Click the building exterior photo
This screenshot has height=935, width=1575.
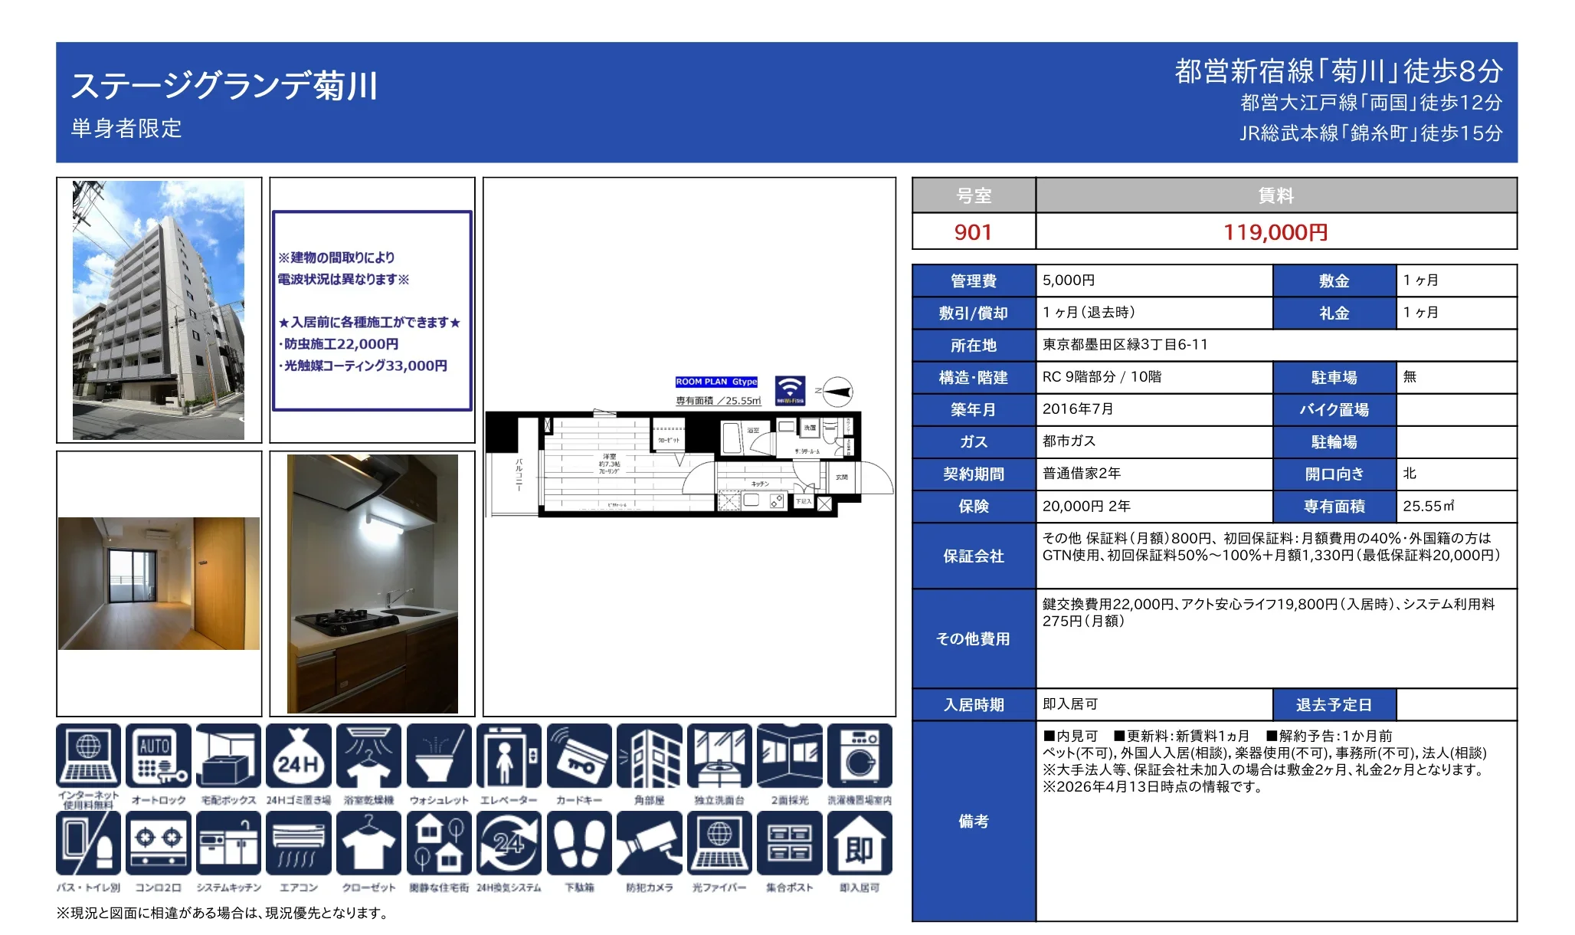[159, 310]
